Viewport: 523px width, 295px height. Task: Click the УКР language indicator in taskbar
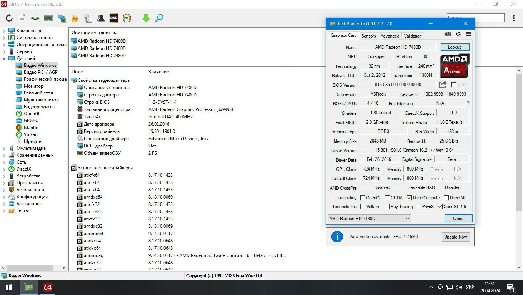coord(470,287)
